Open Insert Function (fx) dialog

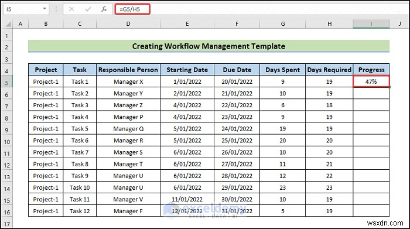click(104, 9)
